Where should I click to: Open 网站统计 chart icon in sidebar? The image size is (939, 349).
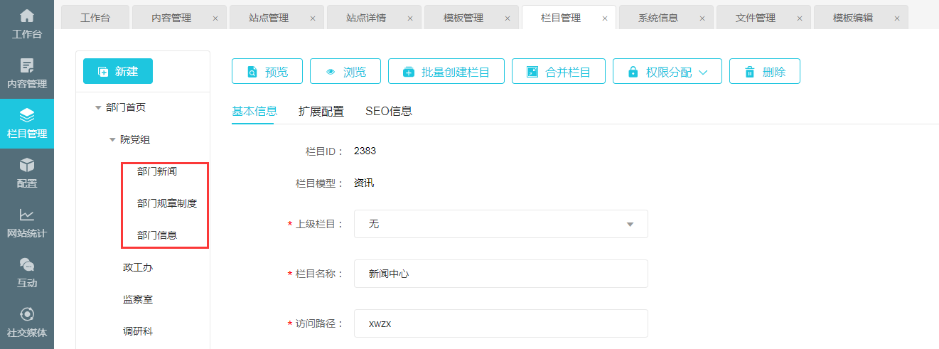point(26,215)
